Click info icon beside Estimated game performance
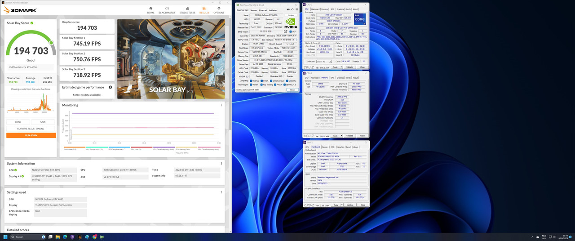 pyautogui.click(x=110, y=87)
